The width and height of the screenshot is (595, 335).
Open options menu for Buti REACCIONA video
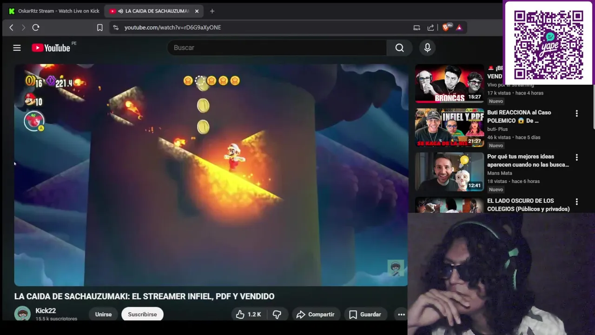point(576,114)
